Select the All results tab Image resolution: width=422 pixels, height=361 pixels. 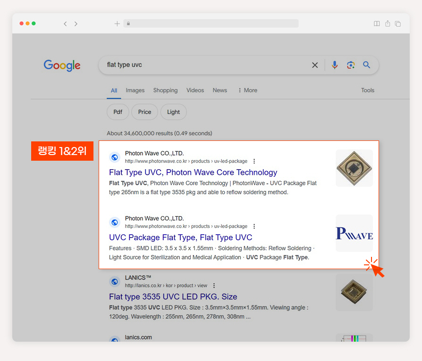[x=114, y=90]
